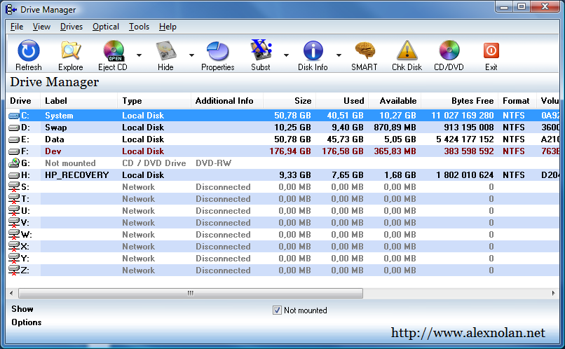Open the Help menu
The width and height of the screenshot is (565, 349).
point(168,27)
